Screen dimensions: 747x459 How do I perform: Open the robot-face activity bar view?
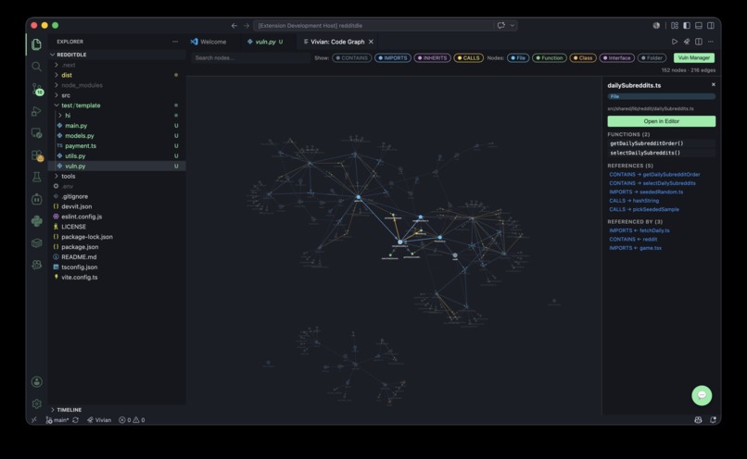click(36, 199)
